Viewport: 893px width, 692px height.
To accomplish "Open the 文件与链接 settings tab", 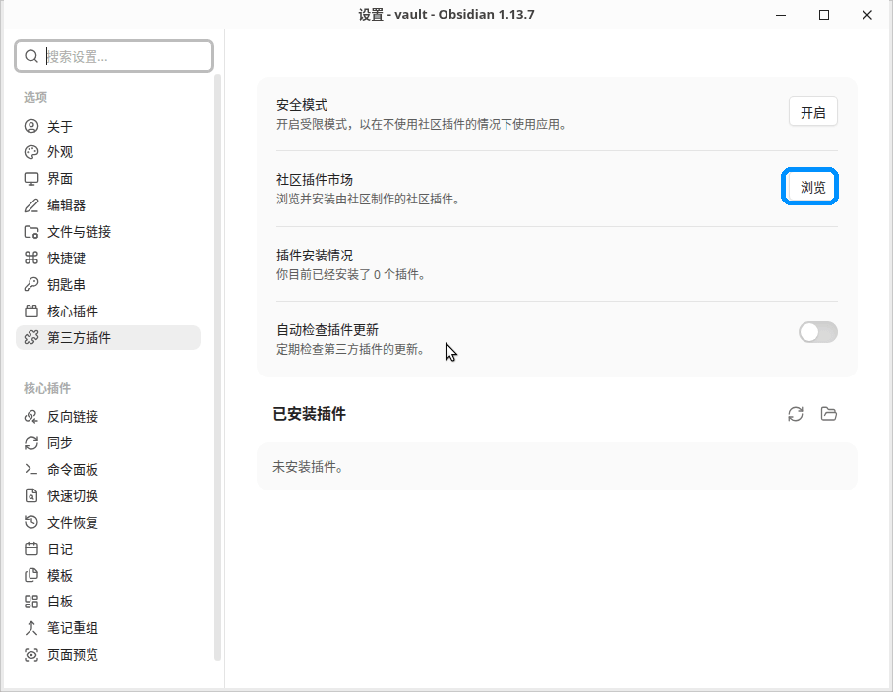I will point(108,232).
